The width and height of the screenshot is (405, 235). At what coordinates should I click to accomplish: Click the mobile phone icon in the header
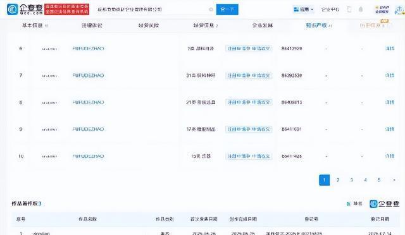pyautogui.click(x=349, y=9)
